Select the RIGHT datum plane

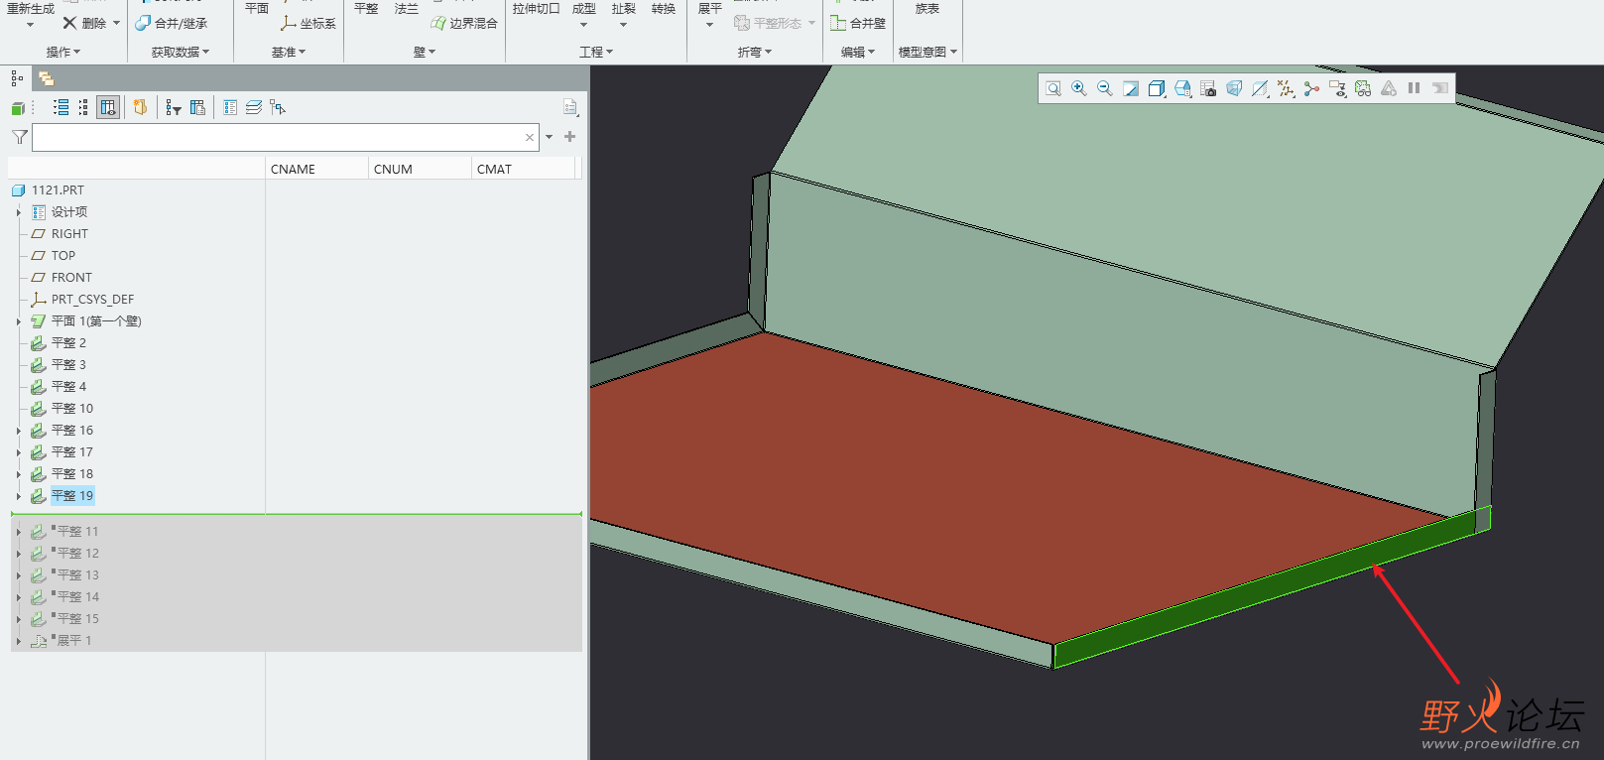point(69,233)
